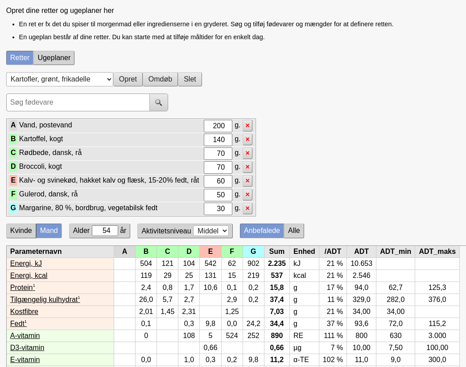Click the magnifying glass search icon
This screenshot has width=466, height=367.
pyautogui.click(x=158, y=102)
